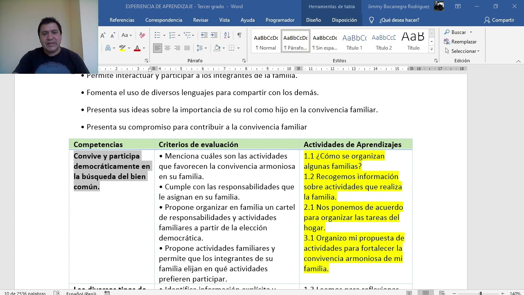Screen dimensions: 524x295
Task: Increase the font size
Action: click(x=103, y=35)
